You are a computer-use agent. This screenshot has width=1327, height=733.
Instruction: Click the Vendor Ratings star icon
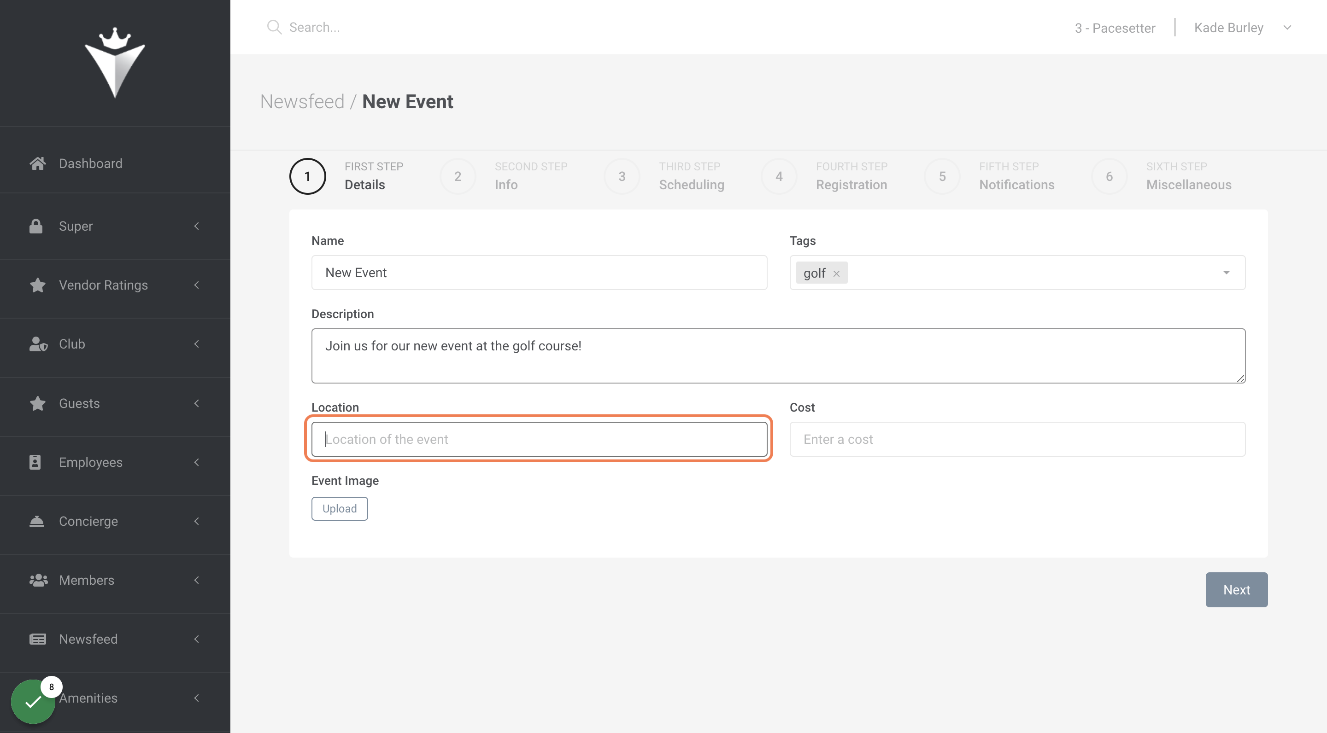(38, 285)
